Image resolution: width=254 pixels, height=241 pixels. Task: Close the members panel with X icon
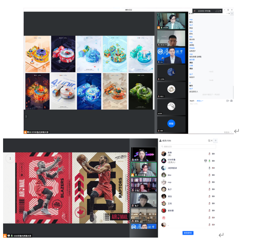[212, 140]
